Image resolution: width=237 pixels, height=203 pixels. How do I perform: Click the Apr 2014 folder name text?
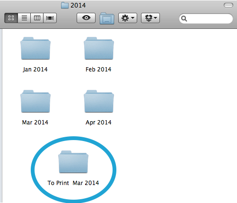98,123
